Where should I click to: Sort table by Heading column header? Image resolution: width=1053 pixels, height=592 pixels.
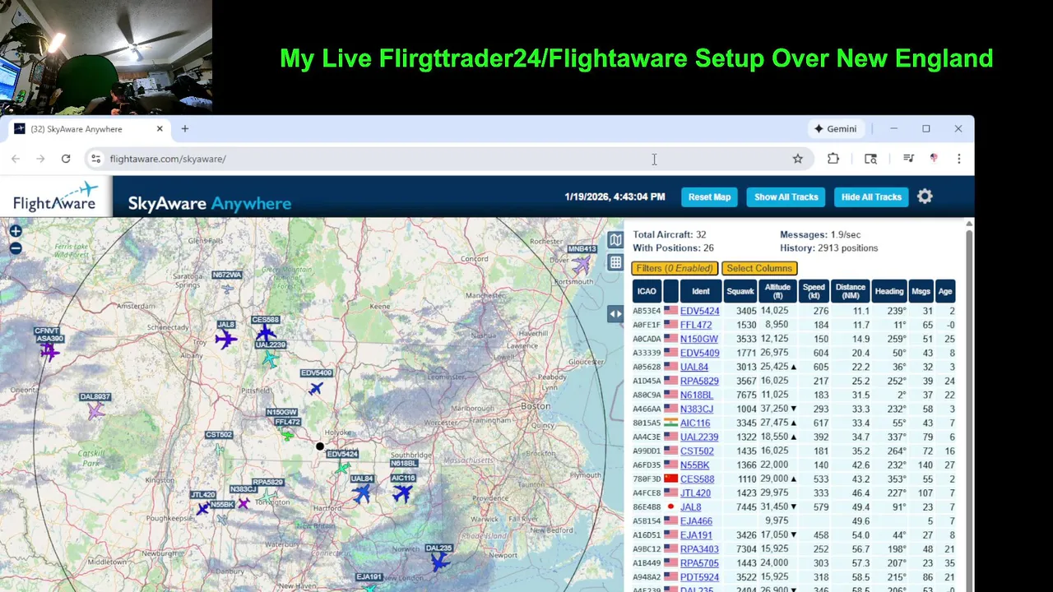click(889, 291)
